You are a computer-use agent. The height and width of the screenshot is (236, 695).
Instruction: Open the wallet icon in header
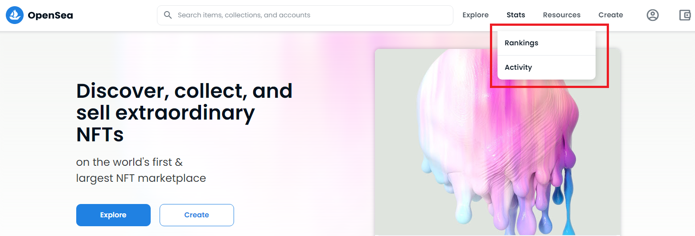click(685, 15)
